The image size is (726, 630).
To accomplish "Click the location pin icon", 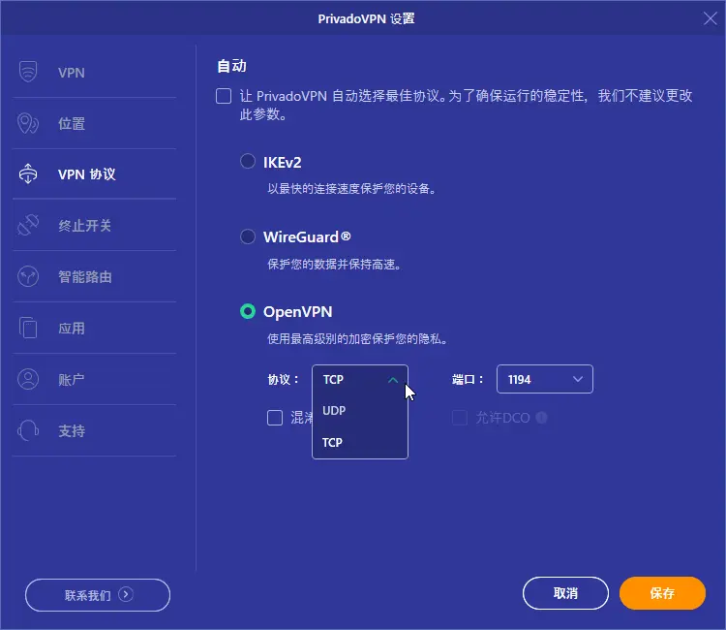I will 28,123.
